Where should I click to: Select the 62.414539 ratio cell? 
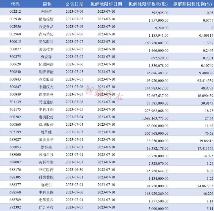(x=203, y=80)
